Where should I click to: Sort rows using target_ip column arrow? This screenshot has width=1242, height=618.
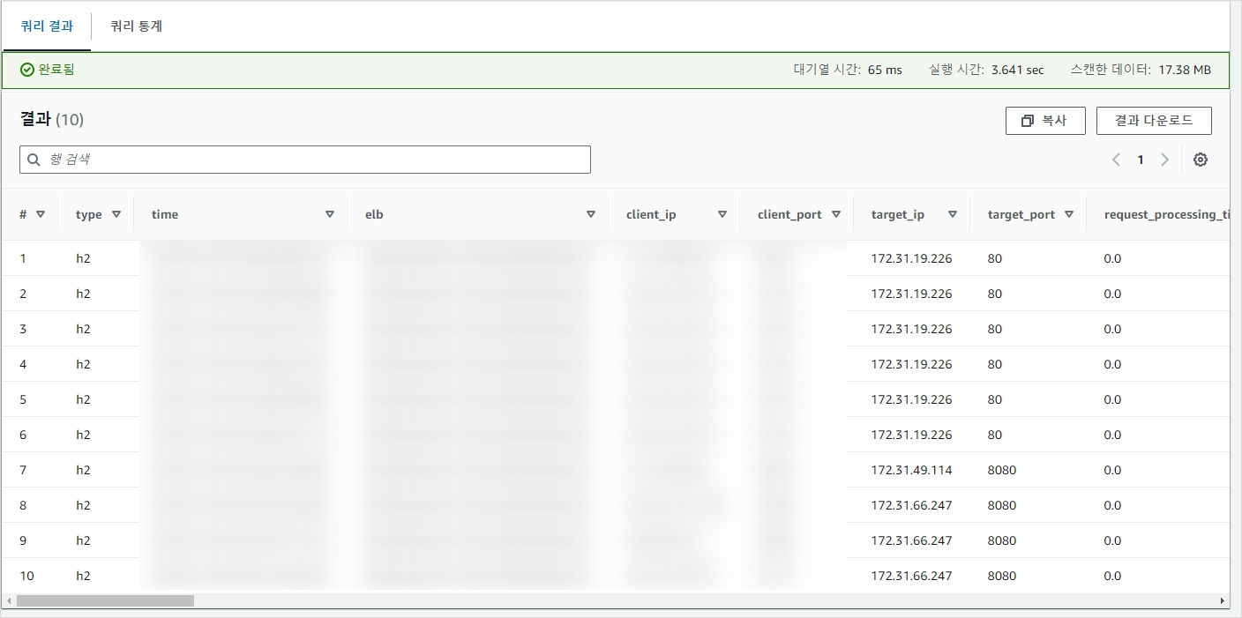(953, 214)
